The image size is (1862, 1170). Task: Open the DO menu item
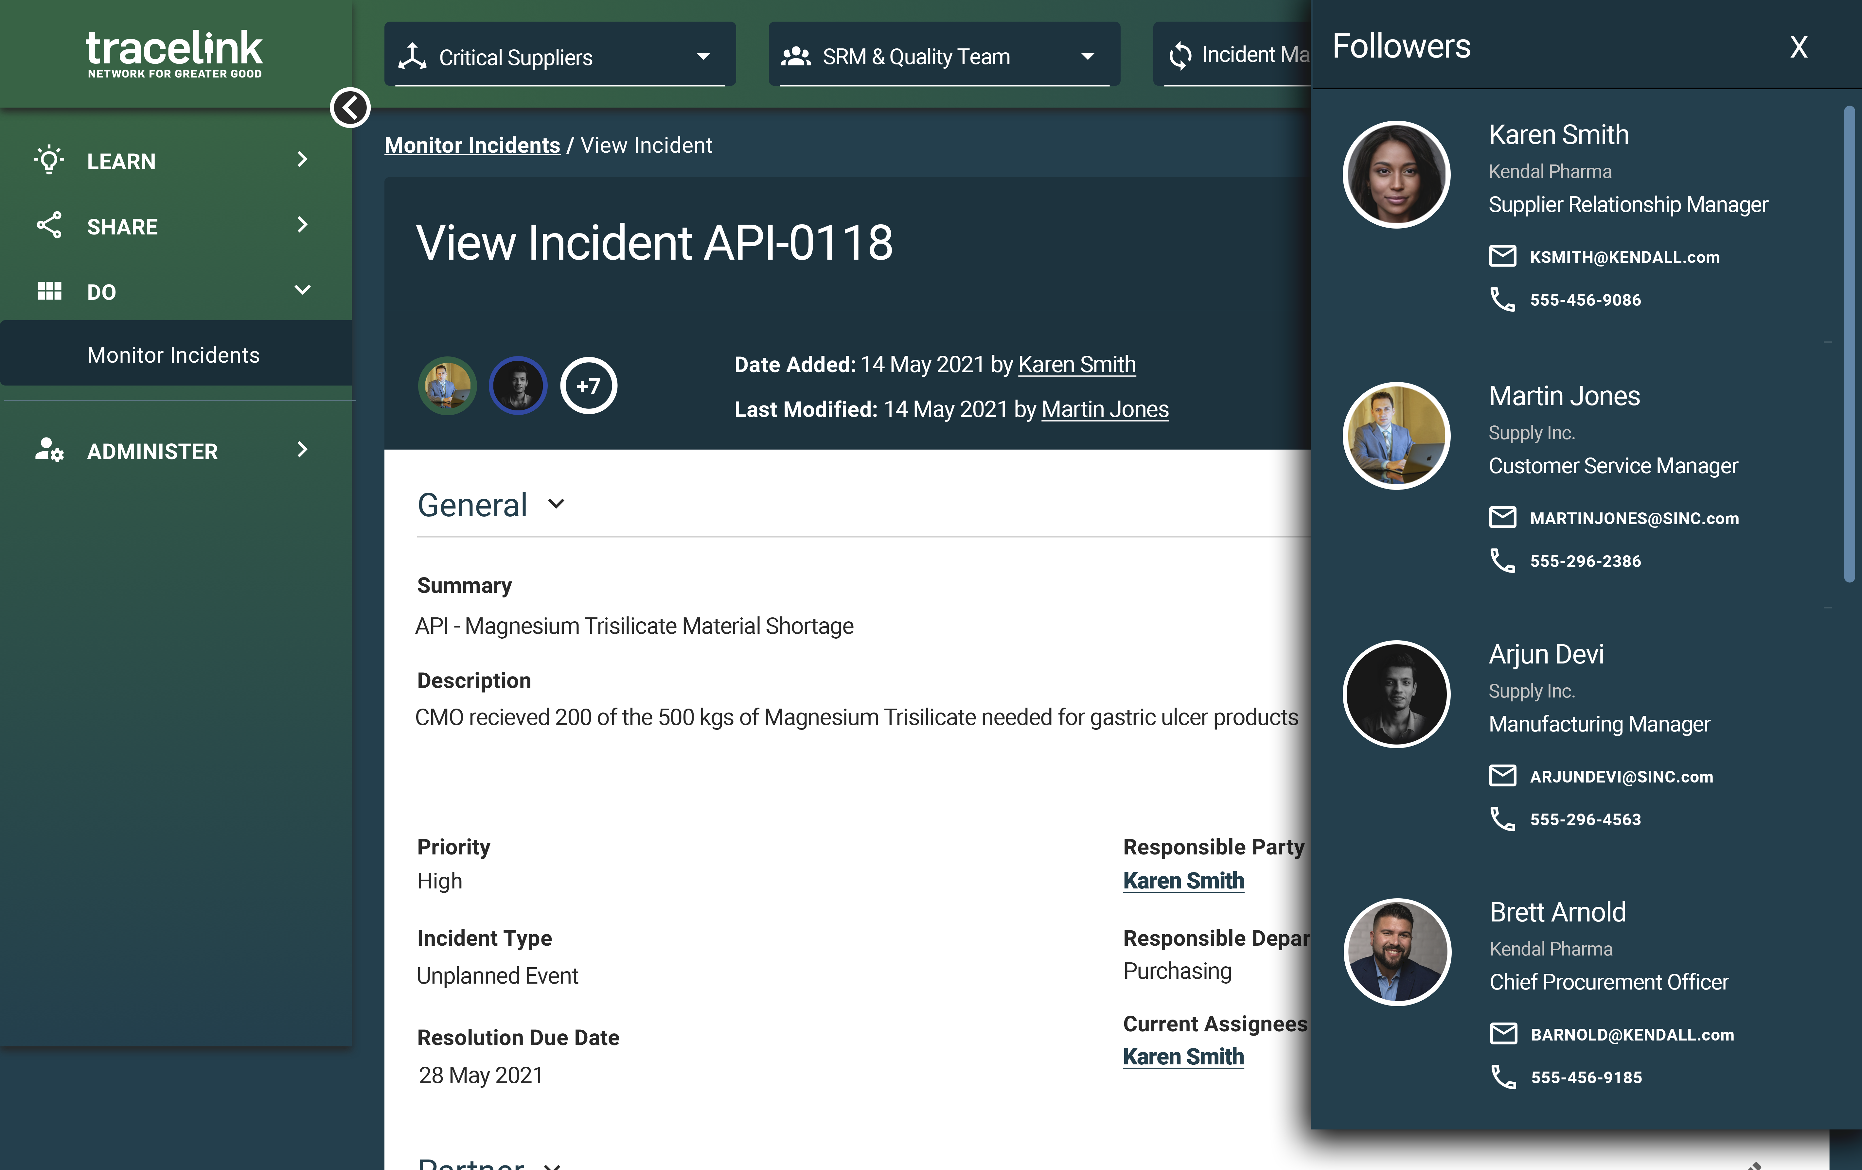coord(175,291)
